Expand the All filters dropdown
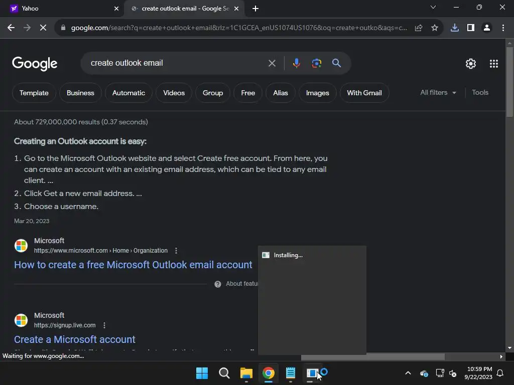Screen dimensions: 514x385 click(x=438, y=93)
